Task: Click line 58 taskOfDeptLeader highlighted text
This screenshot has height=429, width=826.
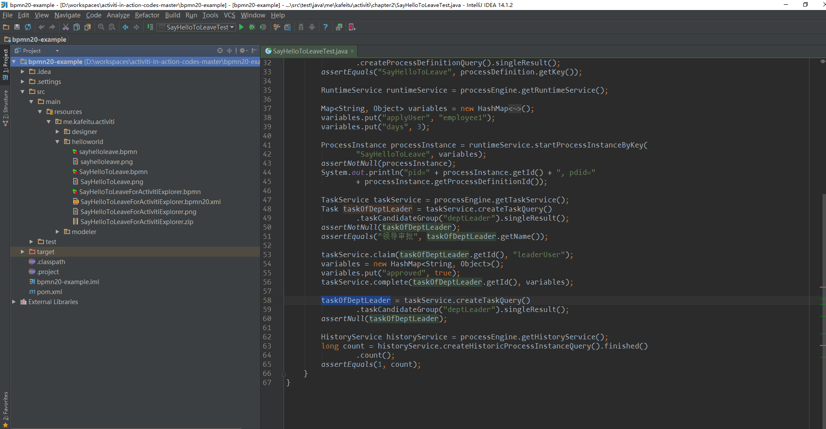Action: (356, 300)
